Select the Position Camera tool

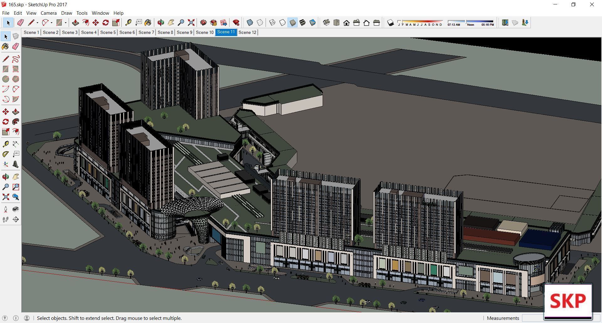point(6,209)
